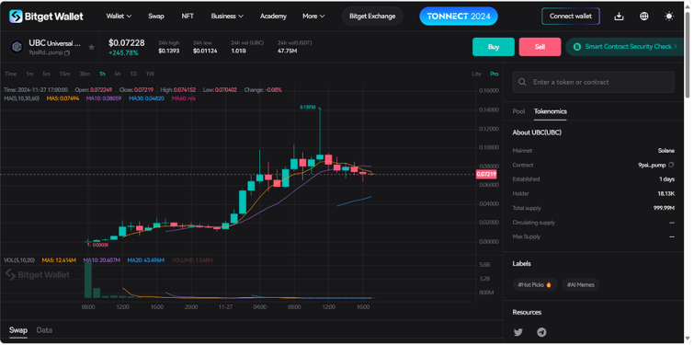Click the page vertical scrollbar
Image resolution: width=694 pixels, height=345 pixels.
pyautogui.click(x=688, y=55)
